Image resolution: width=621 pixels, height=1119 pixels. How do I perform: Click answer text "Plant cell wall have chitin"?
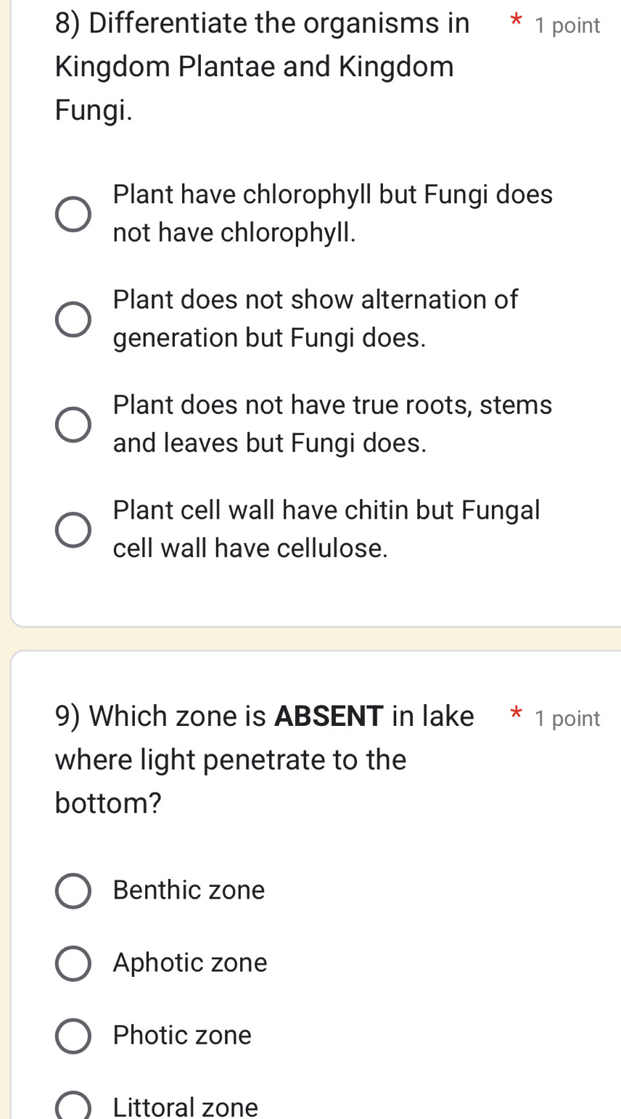click(326, 529)
